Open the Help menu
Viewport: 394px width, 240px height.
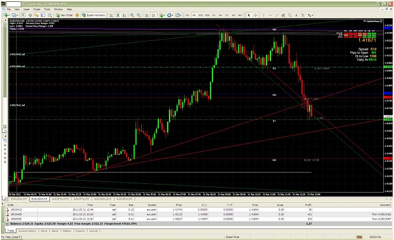(69, 9)
